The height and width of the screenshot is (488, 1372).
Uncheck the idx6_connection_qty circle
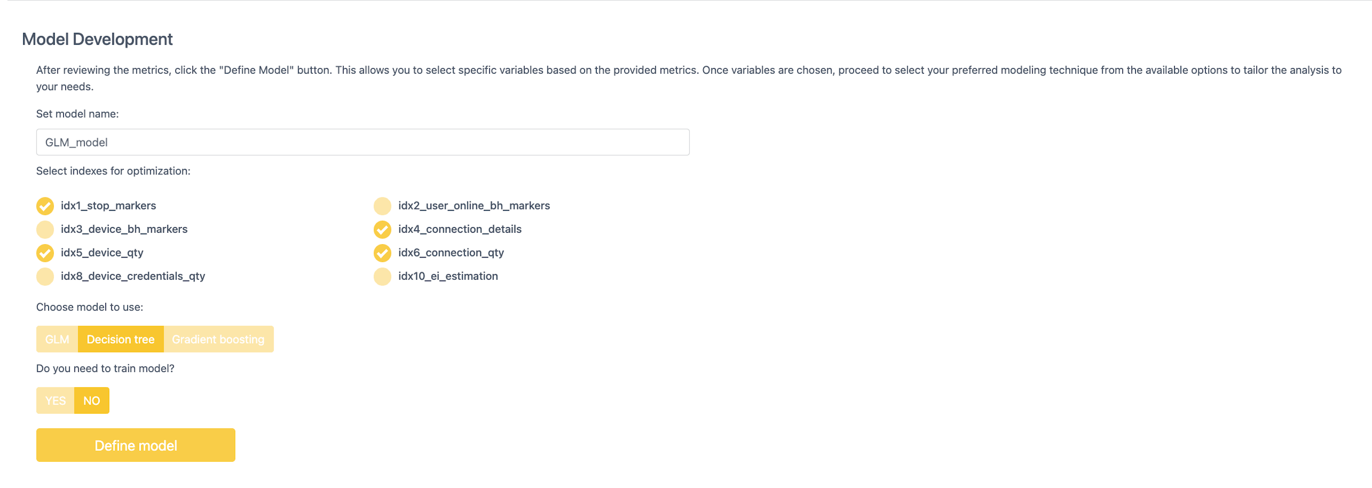(x=382, y=253)
